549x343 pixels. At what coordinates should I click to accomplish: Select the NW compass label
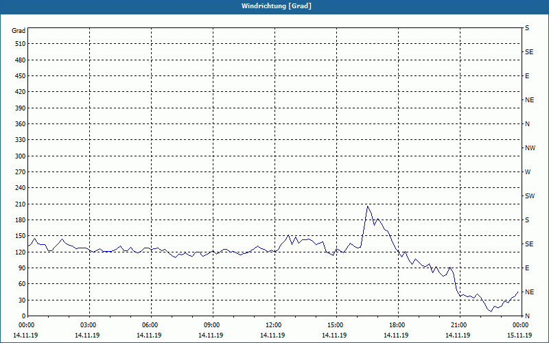(530, 148)
